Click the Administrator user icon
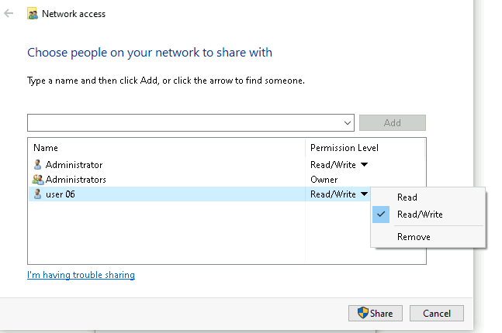The image size is (502, 333). [x=37, y=165]
